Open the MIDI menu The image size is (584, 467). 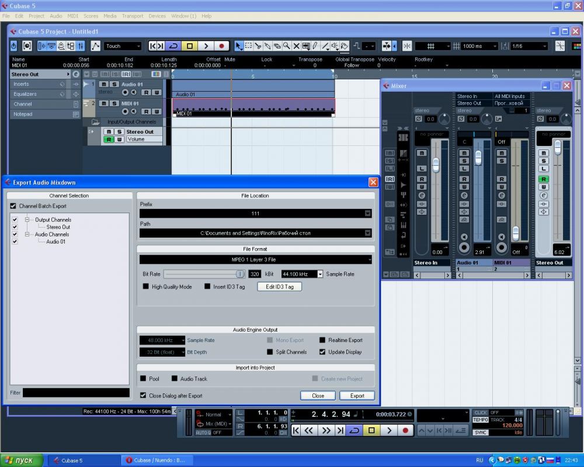tap(72, 16)
